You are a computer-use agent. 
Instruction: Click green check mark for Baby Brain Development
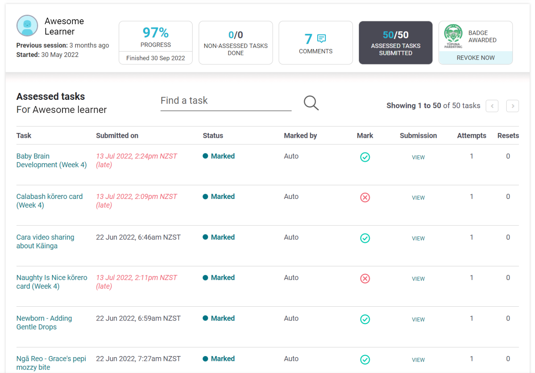coord(365,157)
